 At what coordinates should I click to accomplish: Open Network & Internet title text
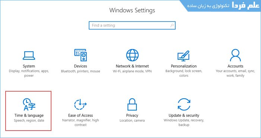point(132,66)
